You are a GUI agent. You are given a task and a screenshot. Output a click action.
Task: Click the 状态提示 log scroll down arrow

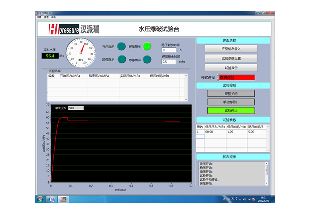266,184
